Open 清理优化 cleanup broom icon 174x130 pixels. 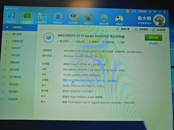point(88,19)
